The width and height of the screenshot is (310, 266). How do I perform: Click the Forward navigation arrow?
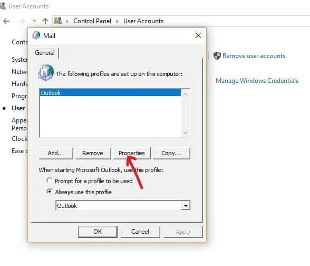coord(22,21)
